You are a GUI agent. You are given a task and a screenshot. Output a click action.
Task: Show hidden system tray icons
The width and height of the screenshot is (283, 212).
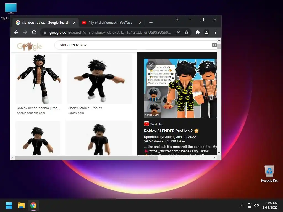[242, 205]
